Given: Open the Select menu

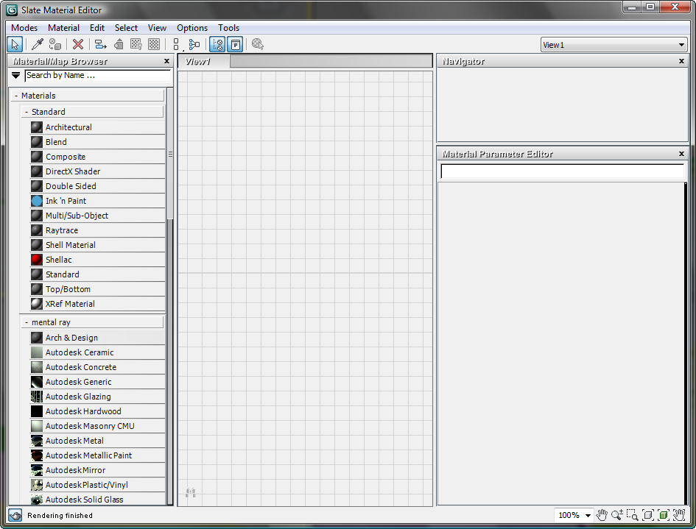Looking at the screenshot, I should point(126,27).
